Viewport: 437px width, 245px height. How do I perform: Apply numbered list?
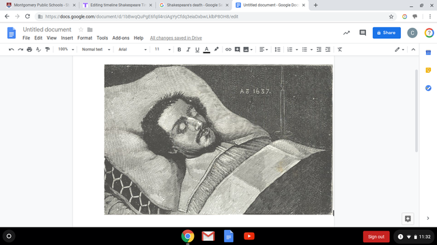(x=290, y=50)
